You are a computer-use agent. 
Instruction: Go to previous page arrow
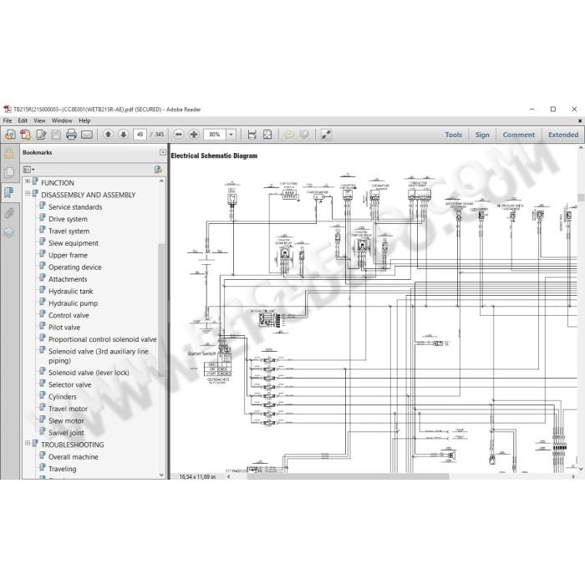[108, 135]
